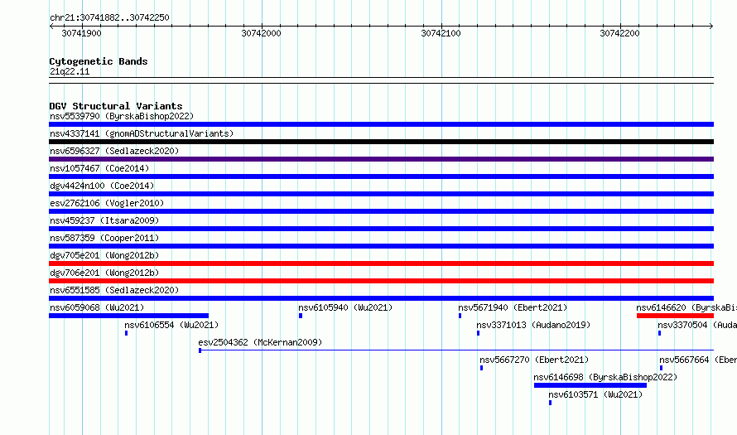Select the blue nsv5539790 variant bar
The height and width of the screenshot is (435, 737).
pyautogui.click(x=381, y=124)
